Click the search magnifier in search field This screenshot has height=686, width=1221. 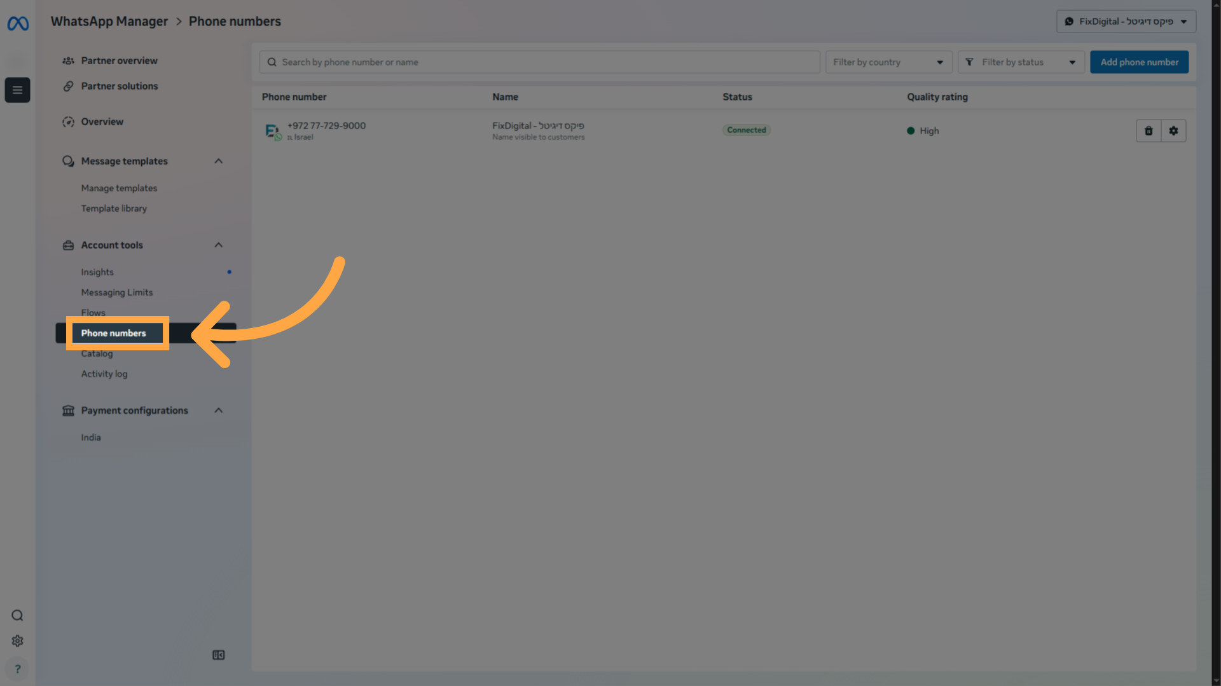pyautogui.click(x=272, y=62)
